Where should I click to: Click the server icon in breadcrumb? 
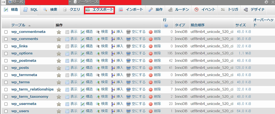[10, 2]
